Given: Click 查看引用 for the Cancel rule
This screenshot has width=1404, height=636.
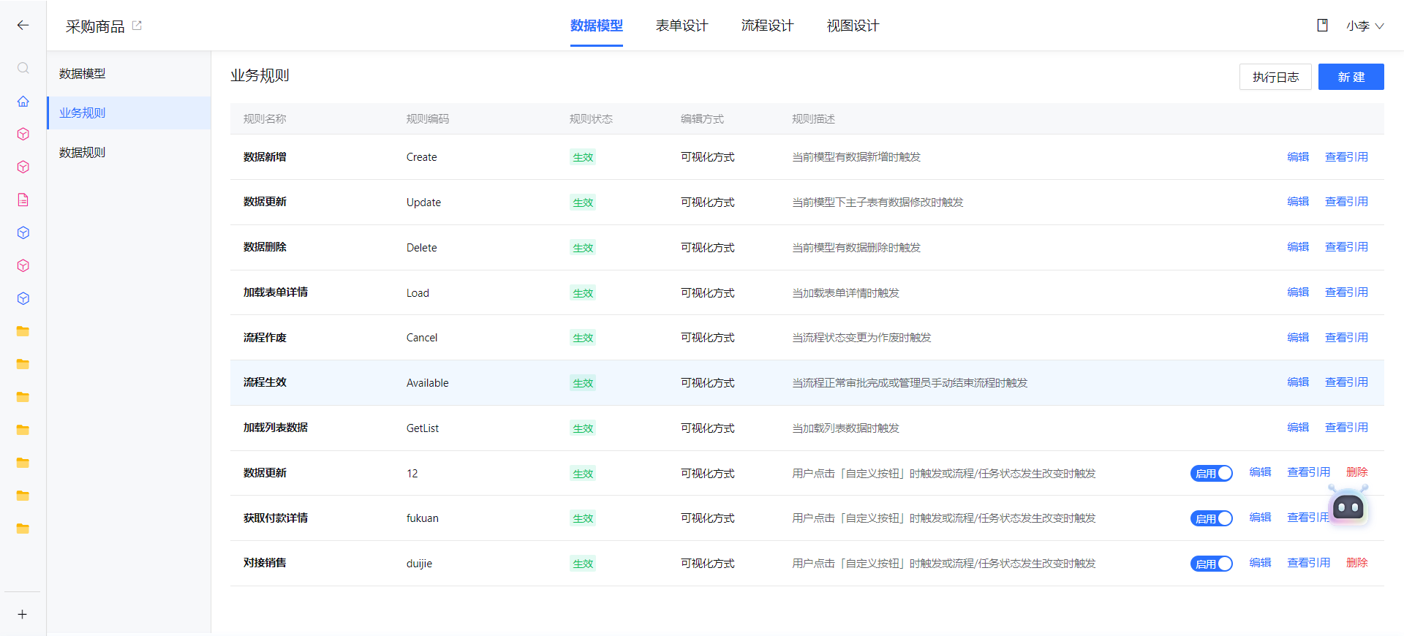Looking at the screenshot, I should pyautogui.click(x=1346, y=337).
